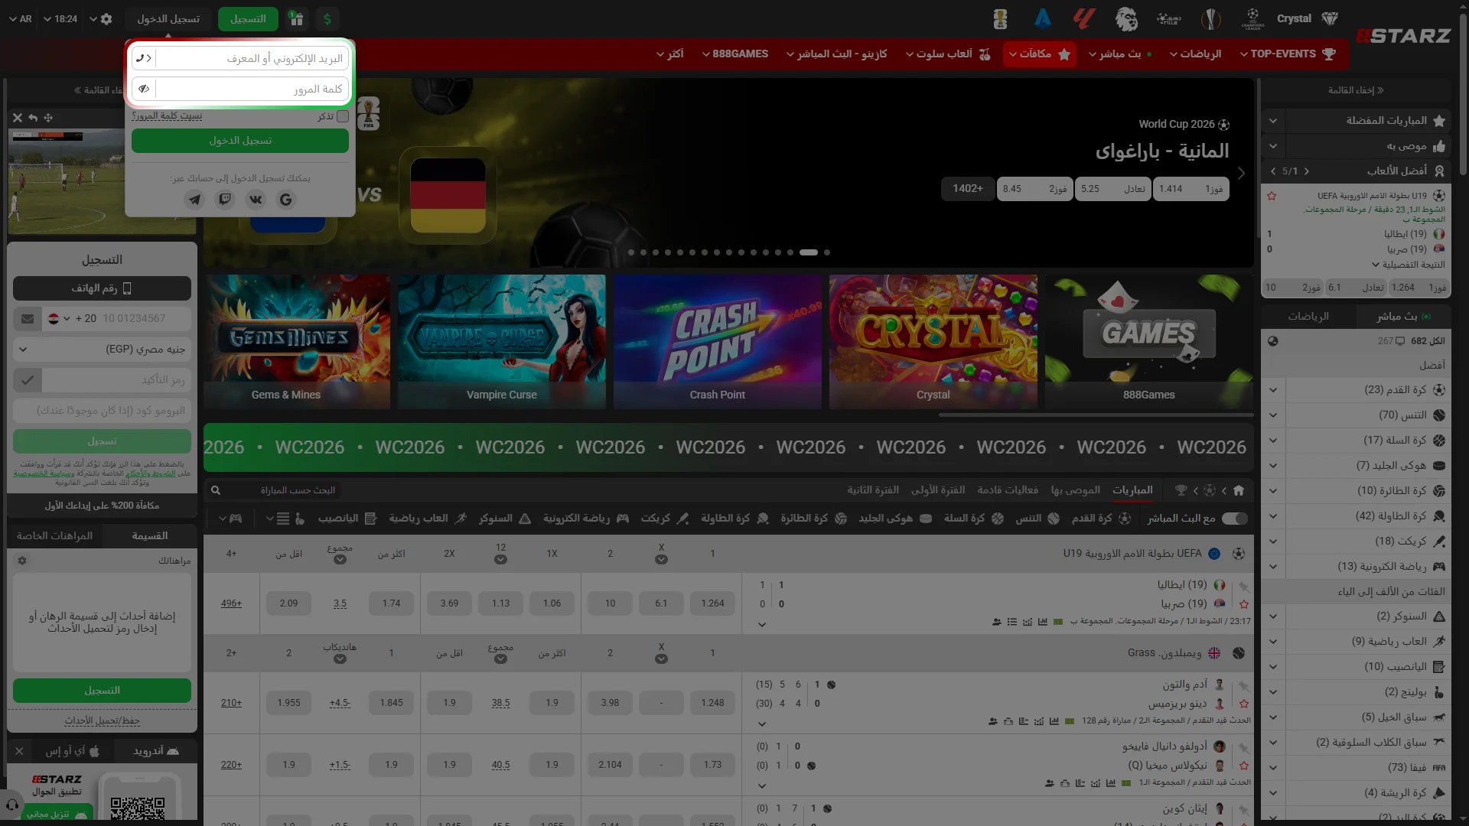Select the active banner carousel indicator
Screen dimensions: 1469x826
(x=809, y=252)
